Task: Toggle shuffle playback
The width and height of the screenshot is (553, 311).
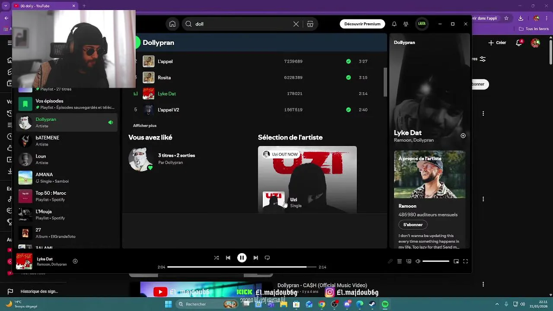Action: [x=216, y=258]
